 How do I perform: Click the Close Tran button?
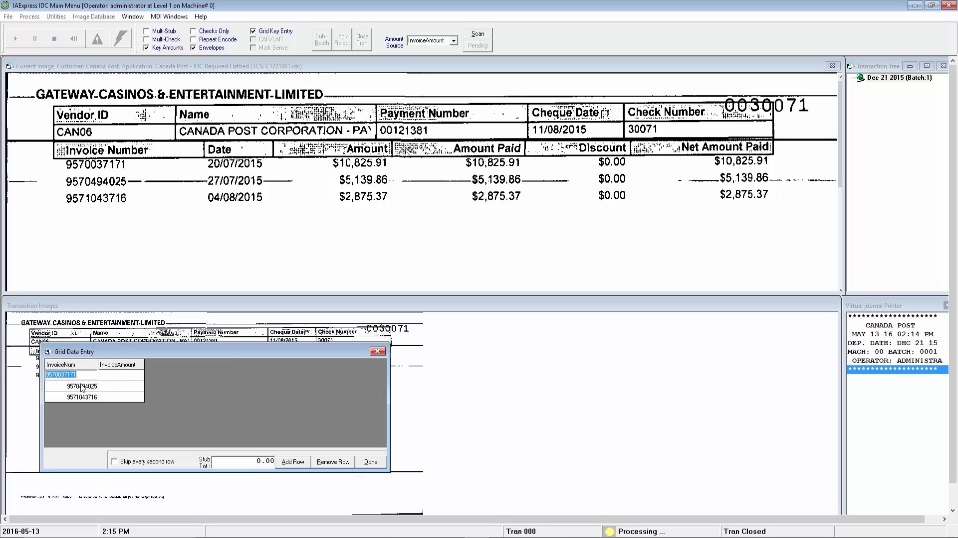pos(362,39)
